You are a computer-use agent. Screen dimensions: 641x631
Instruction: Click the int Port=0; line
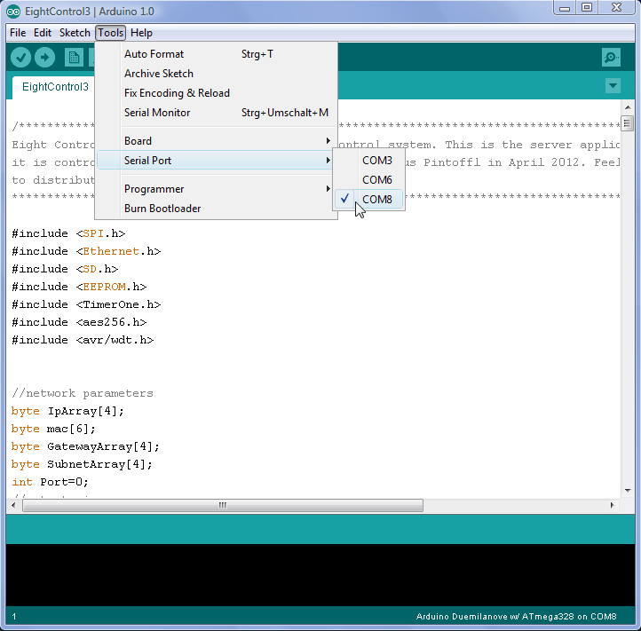50,482
